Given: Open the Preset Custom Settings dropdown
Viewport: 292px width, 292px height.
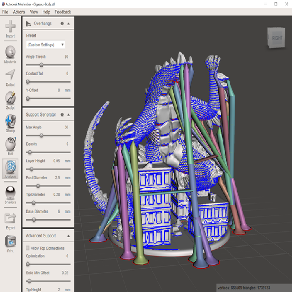Looking at the screenshot, I should [x=46, y=45].
